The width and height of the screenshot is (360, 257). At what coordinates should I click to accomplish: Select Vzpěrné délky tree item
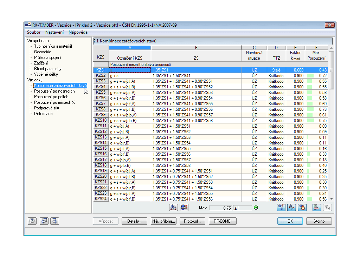46,74
